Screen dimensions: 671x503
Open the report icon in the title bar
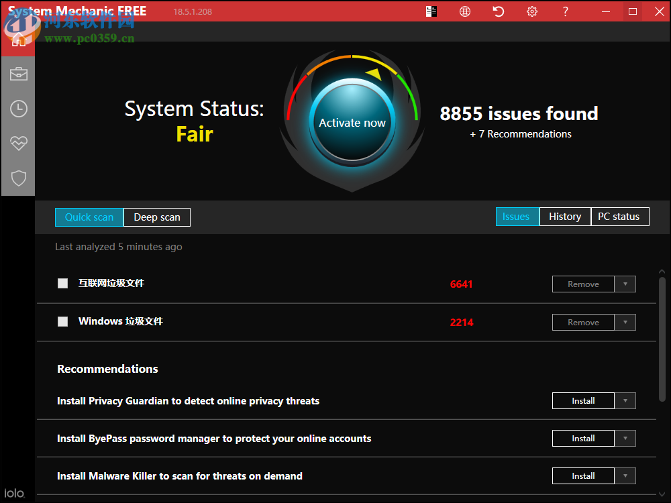click(431, 11)
